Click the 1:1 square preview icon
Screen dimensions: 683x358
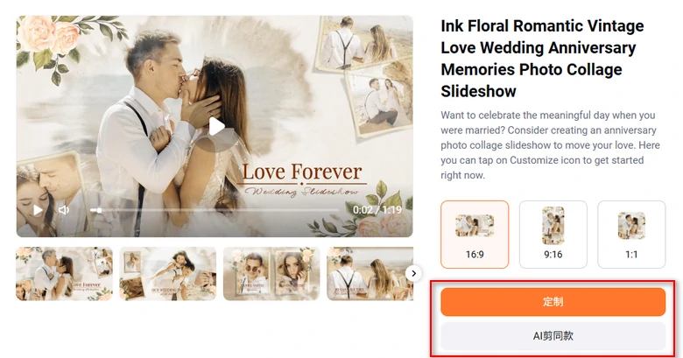click(x=631, y=226)
